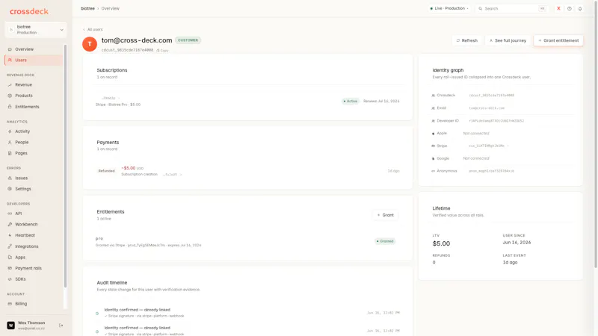Click the CUSTOMER badge

(x=188, y=40)
